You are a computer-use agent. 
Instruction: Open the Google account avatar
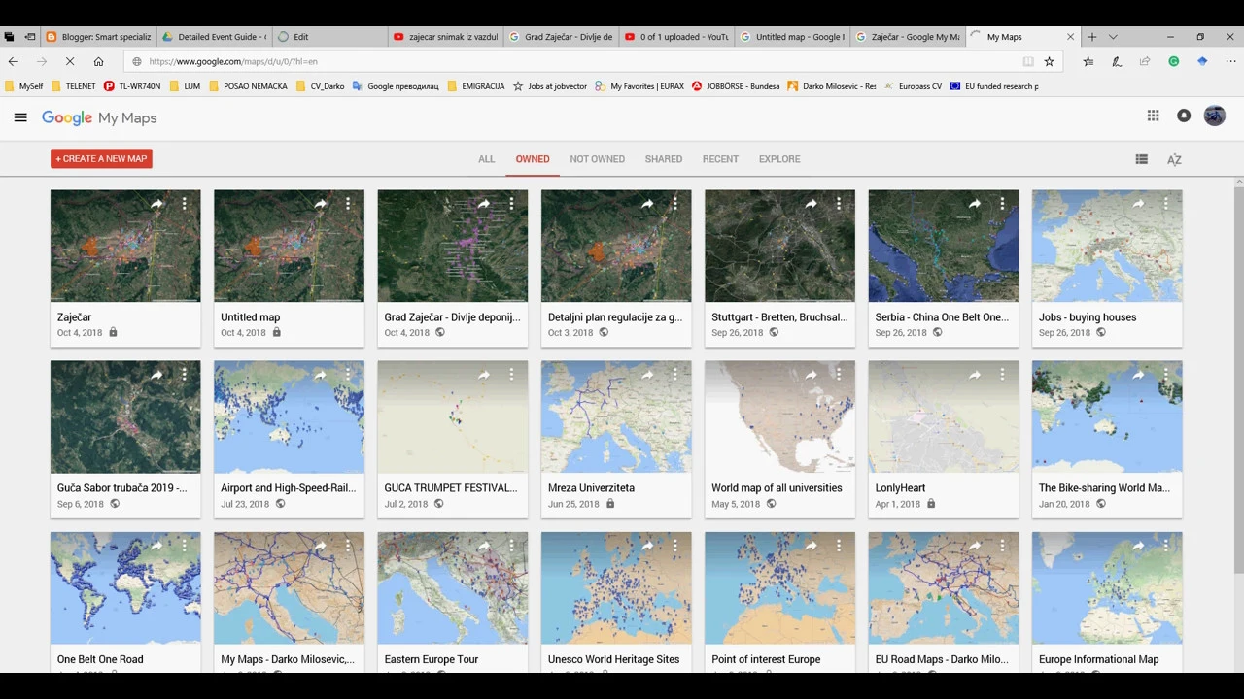pyautogui.click(x=1215, y=116)
